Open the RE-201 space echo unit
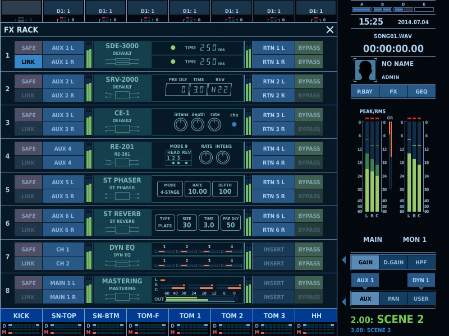Screen dimensions: 449x336 (122, 155)
